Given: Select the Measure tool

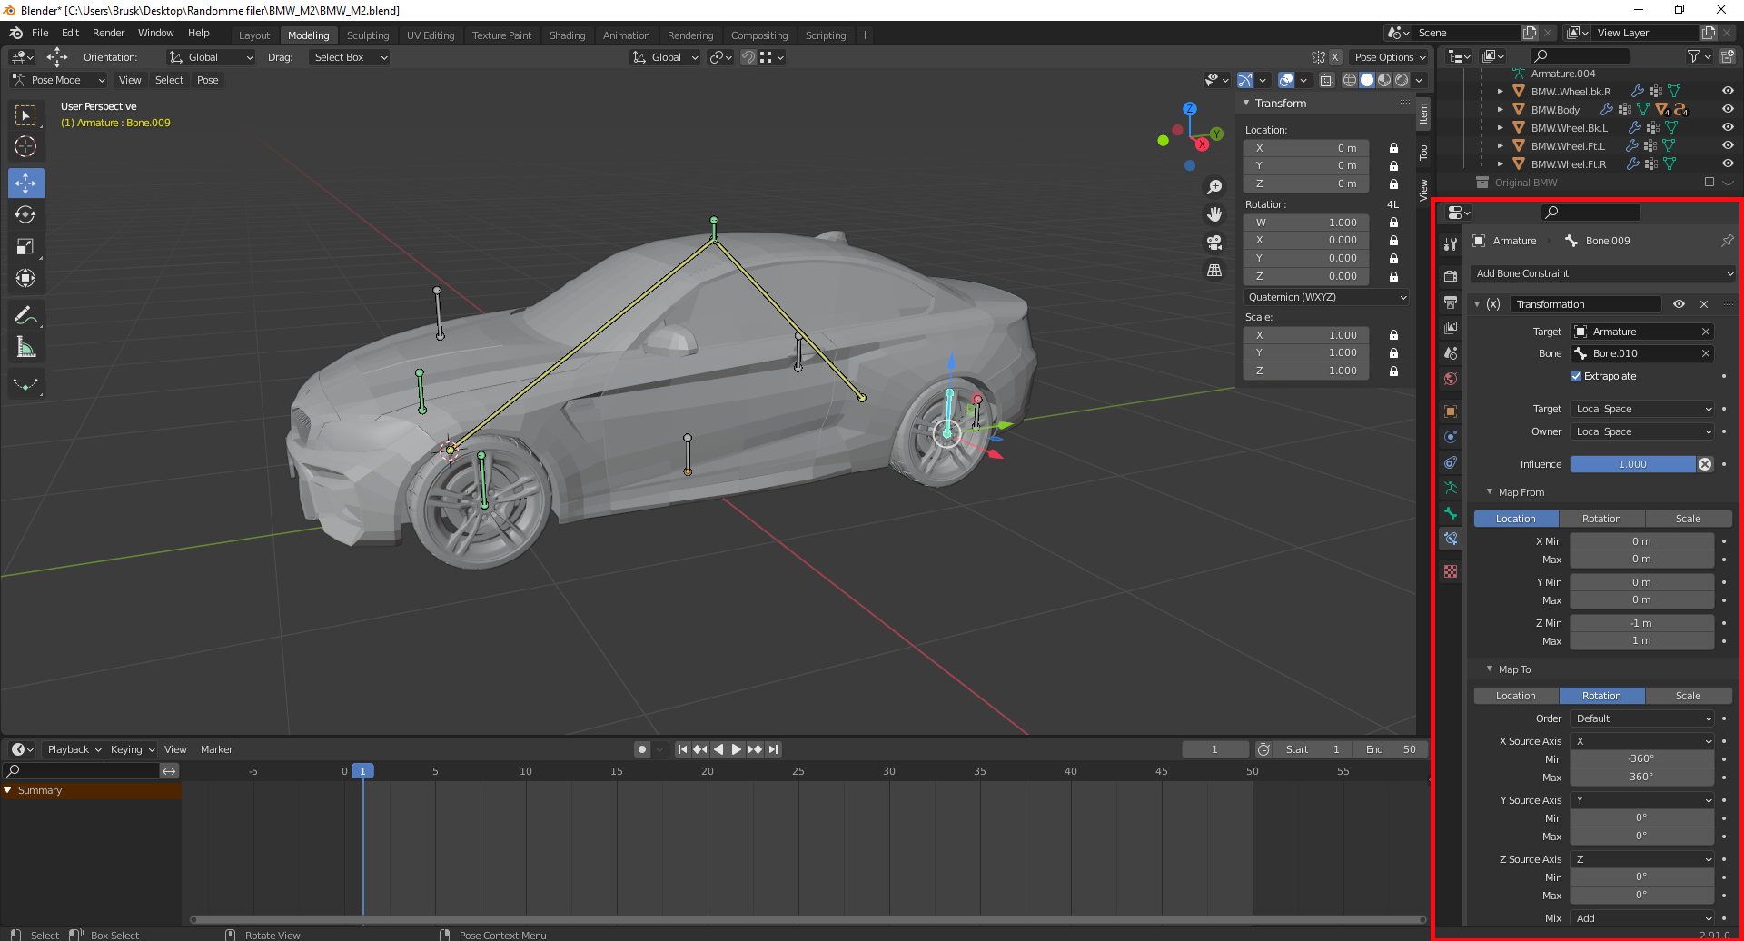Looking at the screenshot, I should pyautogui.click(x=25, y=347).
